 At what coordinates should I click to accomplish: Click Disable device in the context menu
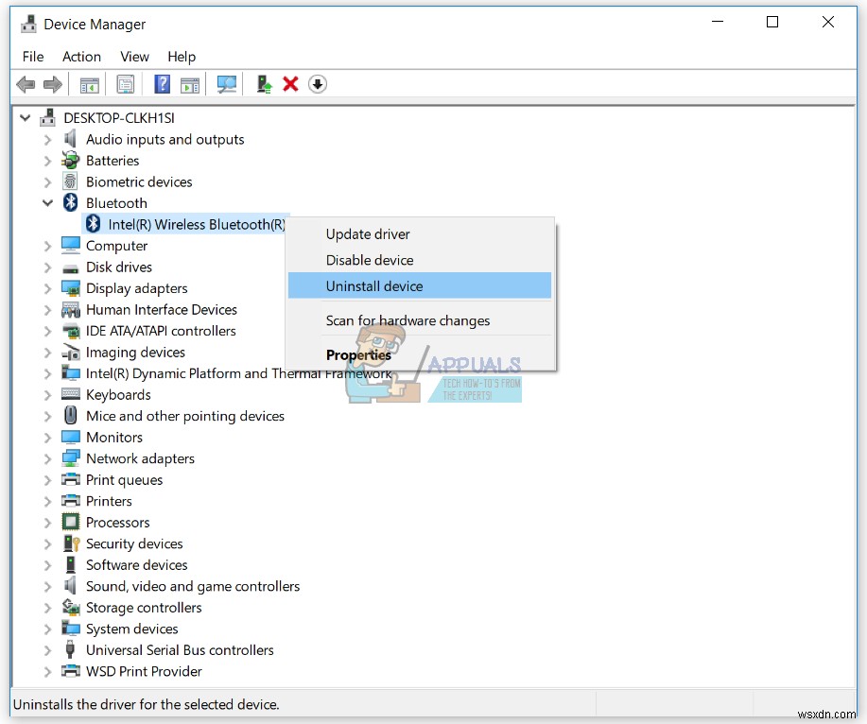[370, 260]
